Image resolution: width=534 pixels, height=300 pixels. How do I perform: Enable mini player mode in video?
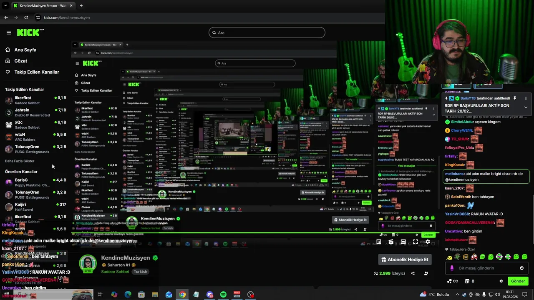tap(378, 242)
